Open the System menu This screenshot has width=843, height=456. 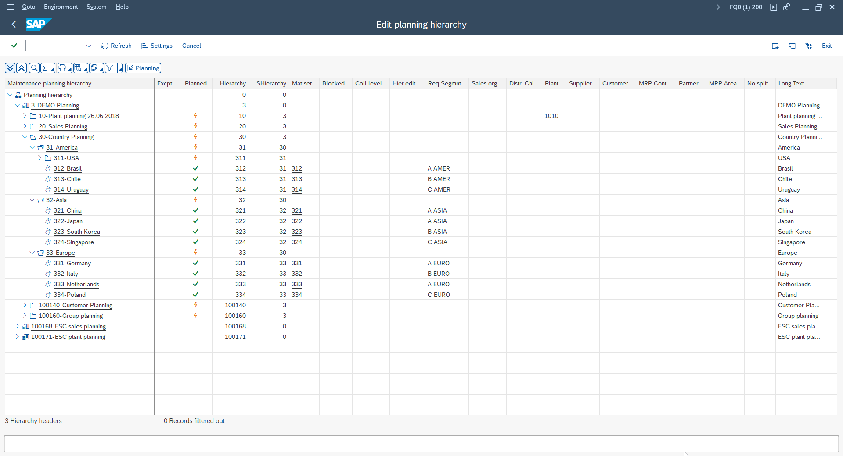click(x=96, y=7)
